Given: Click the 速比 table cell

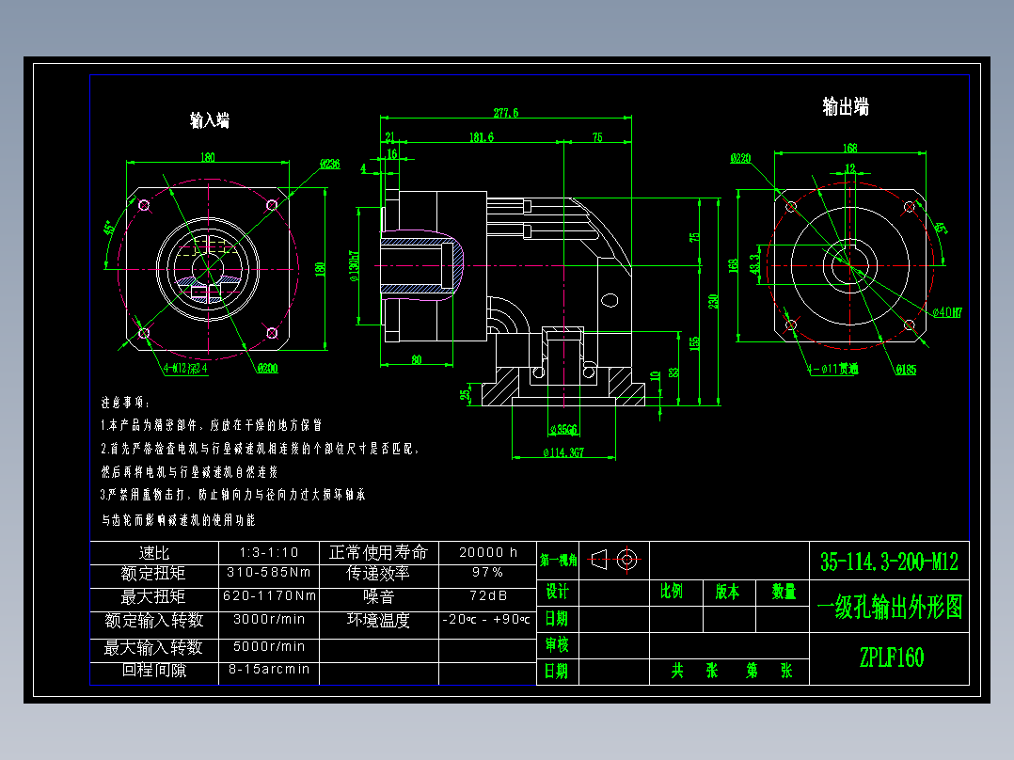Looking at the screenshot, I should 153,551.
